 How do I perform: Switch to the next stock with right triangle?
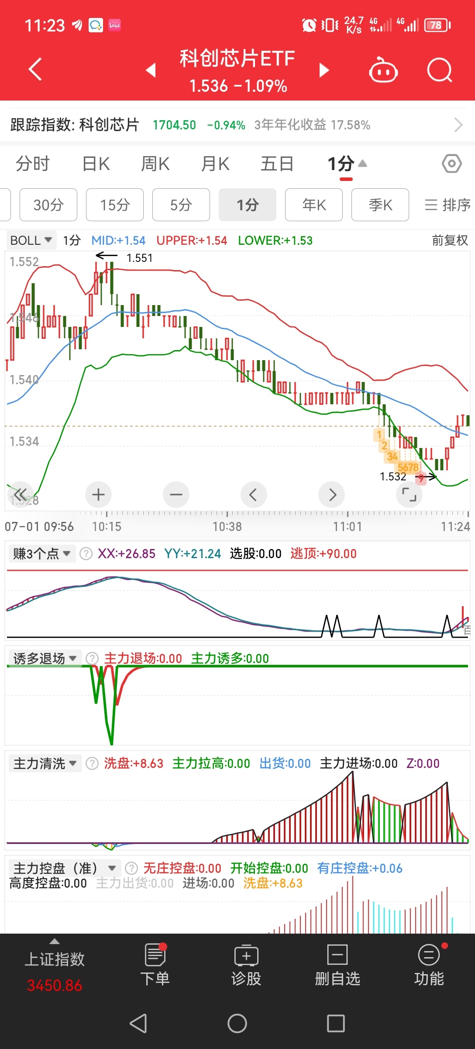pyautogui.click(x=324, y=70)
